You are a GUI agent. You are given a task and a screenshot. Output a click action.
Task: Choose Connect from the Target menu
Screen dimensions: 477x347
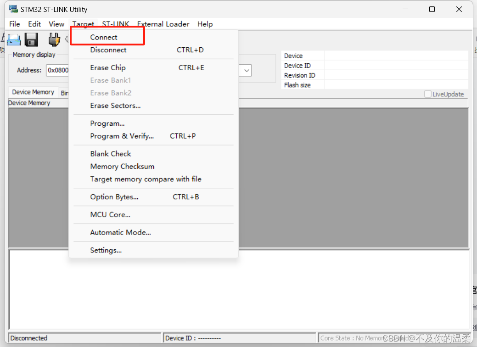[x=154, y=37]
